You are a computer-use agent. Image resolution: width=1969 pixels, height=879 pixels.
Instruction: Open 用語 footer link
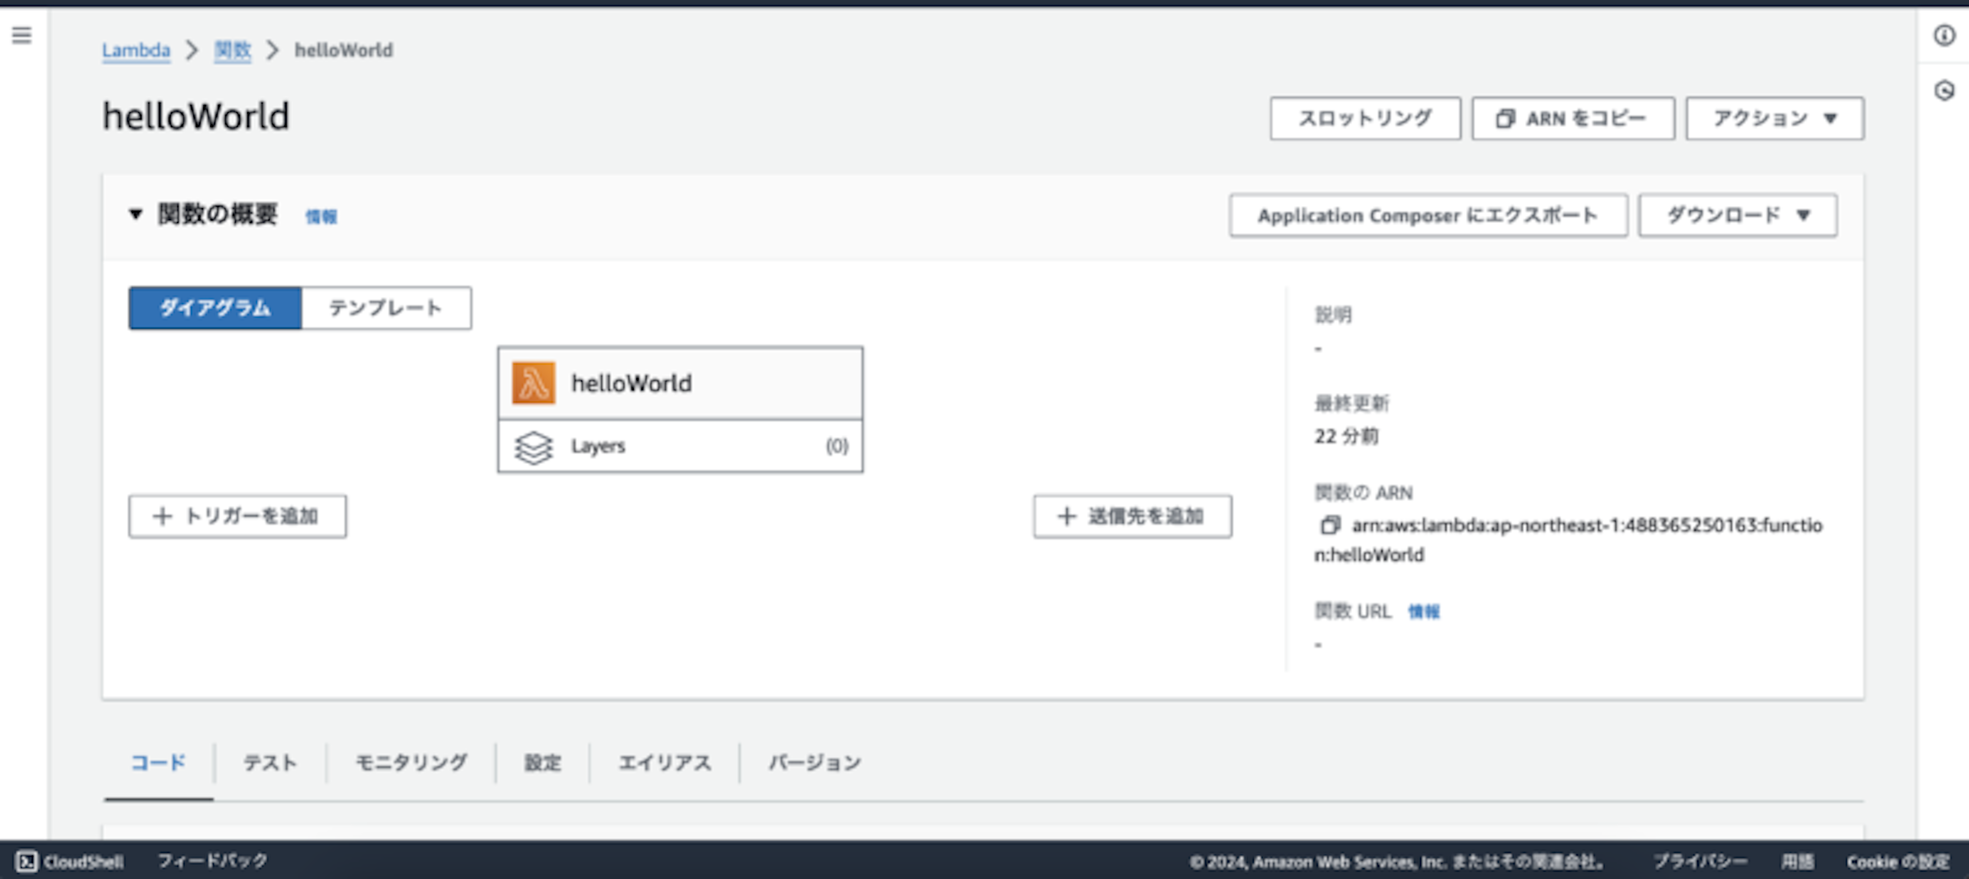point(1797,862)
